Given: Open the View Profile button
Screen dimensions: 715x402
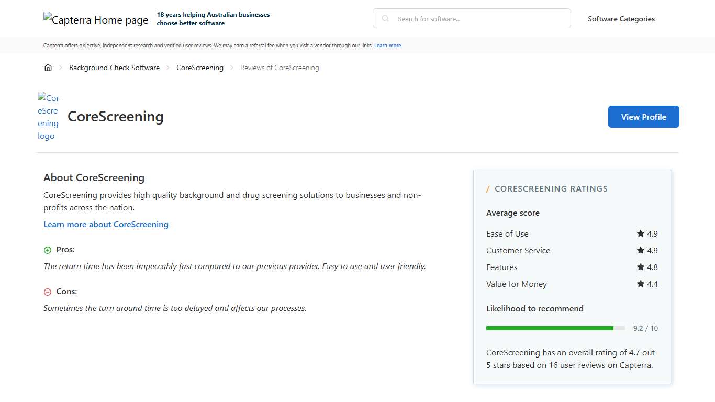Looking at the screenshot, I should (643, 117).
